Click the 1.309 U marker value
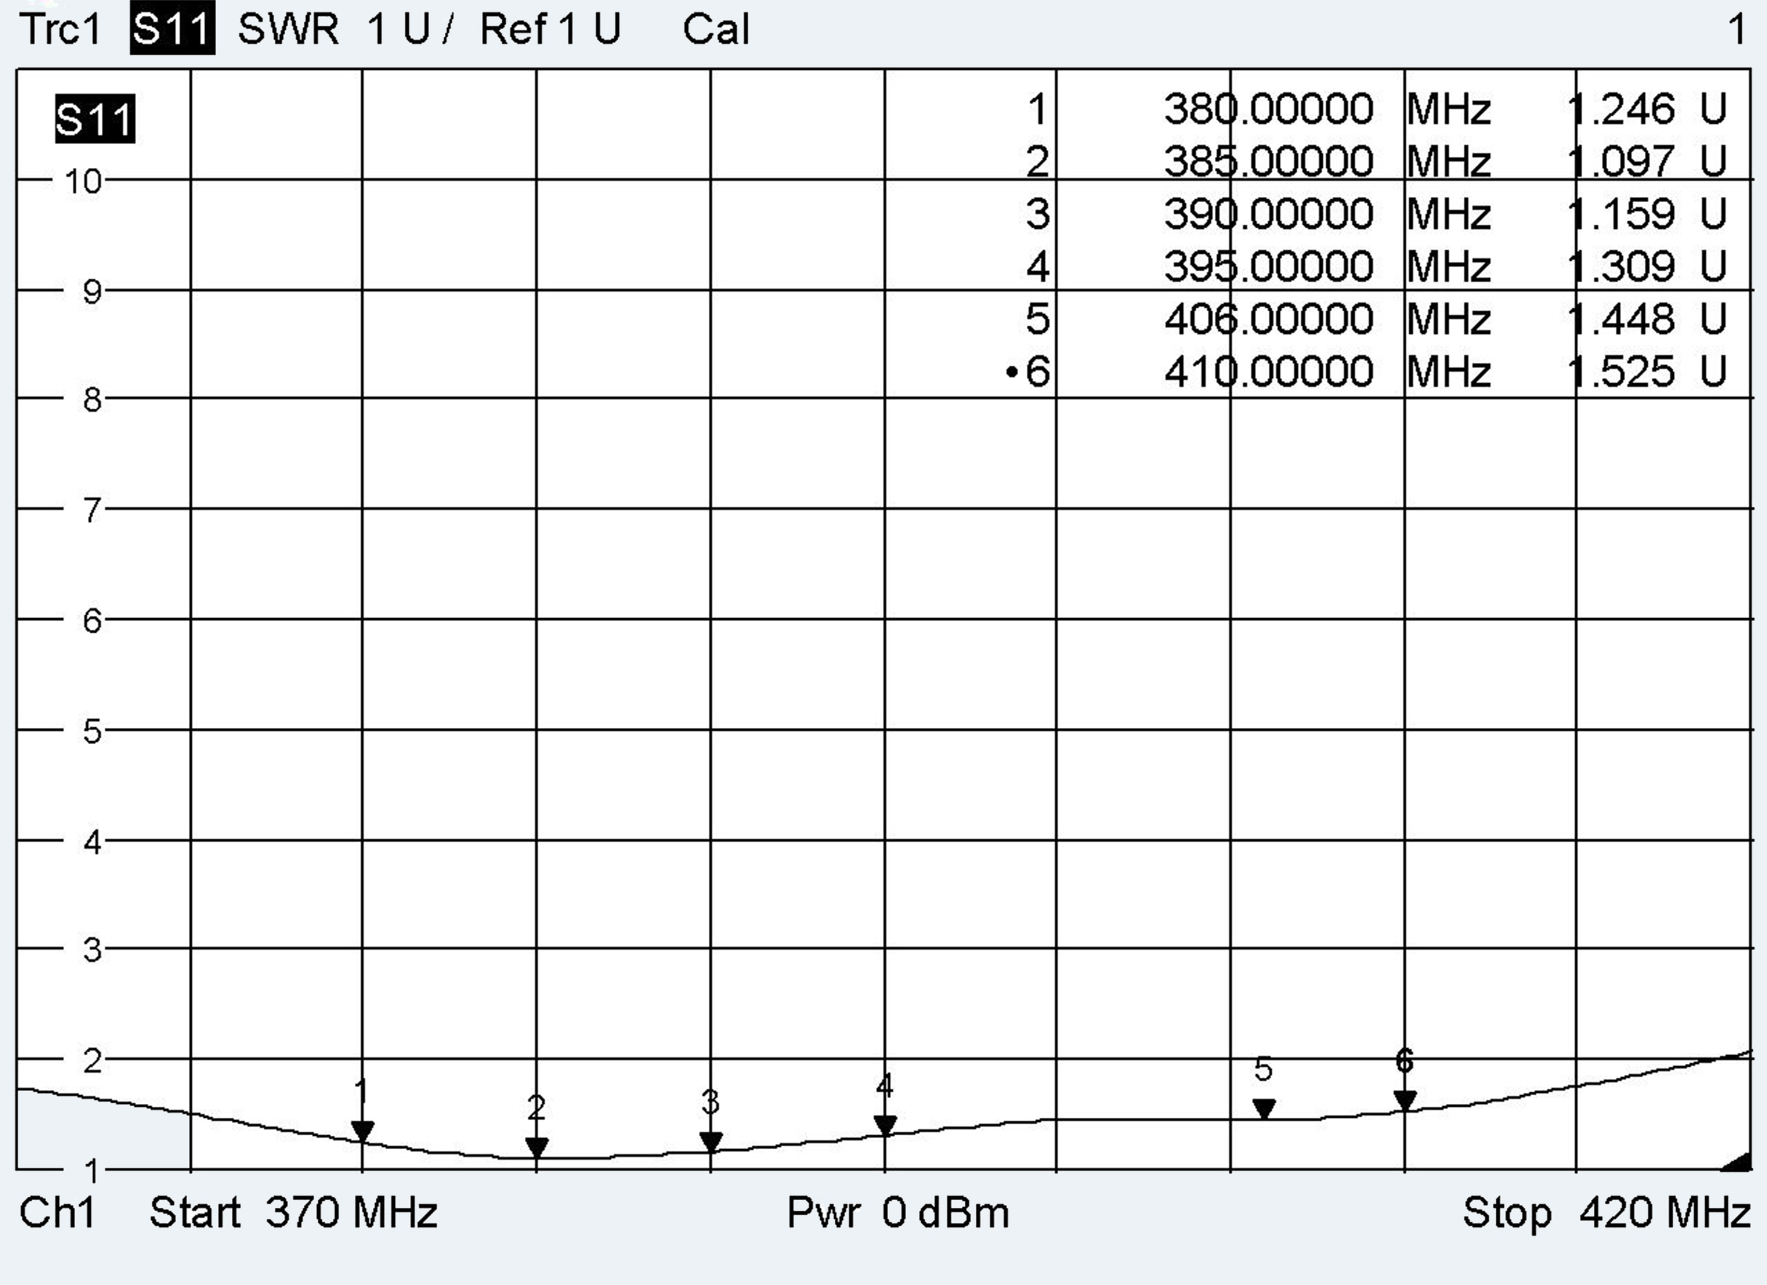The height and width of the screenshot is (1285, 1767). pyautogui.click(x=1647, y=266)
